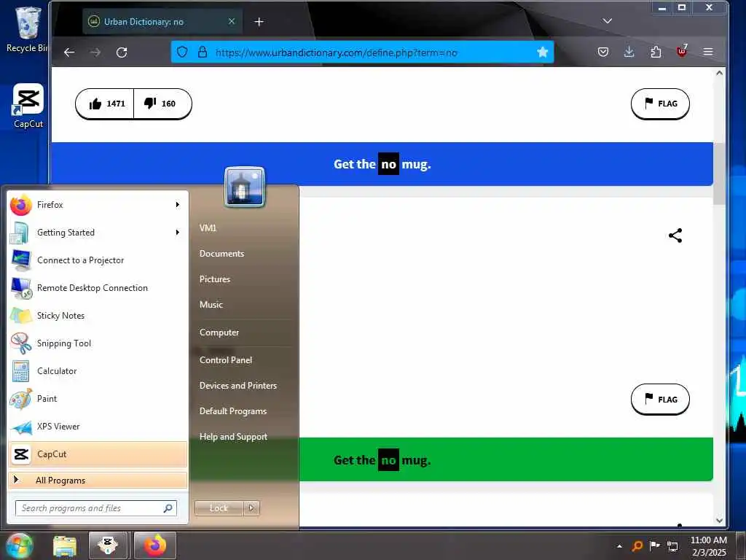Click the Lock button in Start menu
The width and height of the screenshot is (746, 560).
219,508
